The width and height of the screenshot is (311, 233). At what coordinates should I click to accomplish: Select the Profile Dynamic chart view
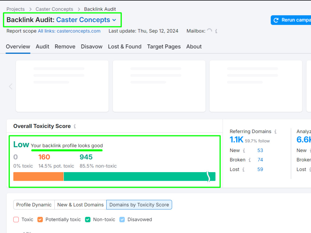[34, 205]
